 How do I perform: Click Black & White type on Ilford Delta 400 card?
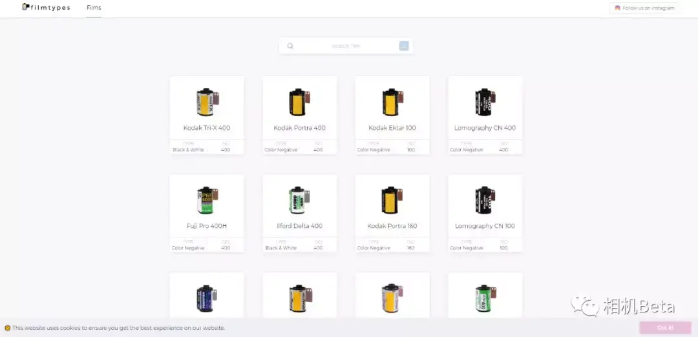pos(281,248)
